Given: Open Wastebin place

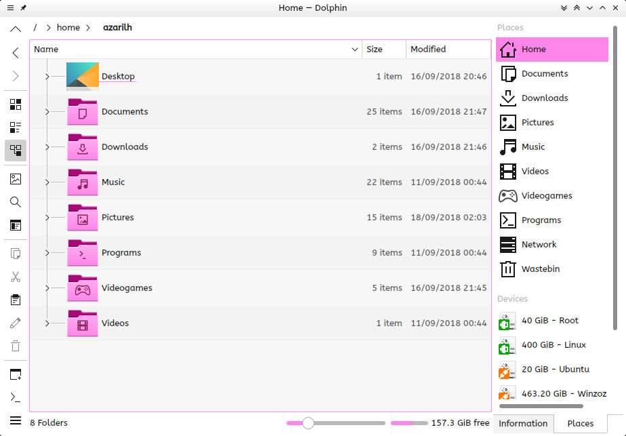Looking at the screenshot, I should [552, 269].
